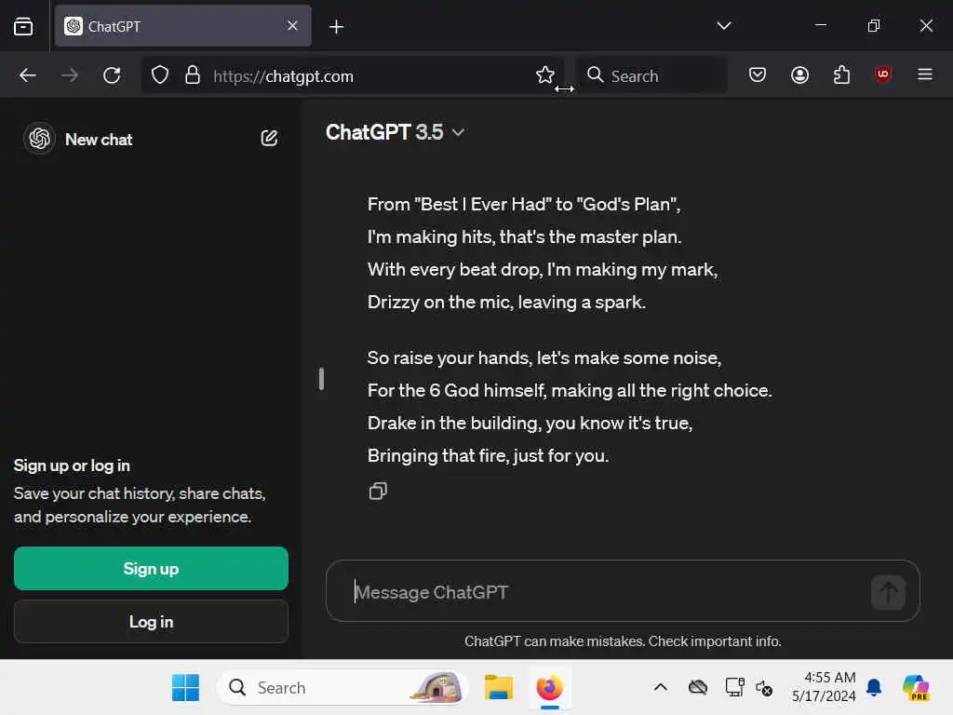Bookmark this page with the star icon
Image resolution: width=953 pixels, height=715 pixels.
545,75
